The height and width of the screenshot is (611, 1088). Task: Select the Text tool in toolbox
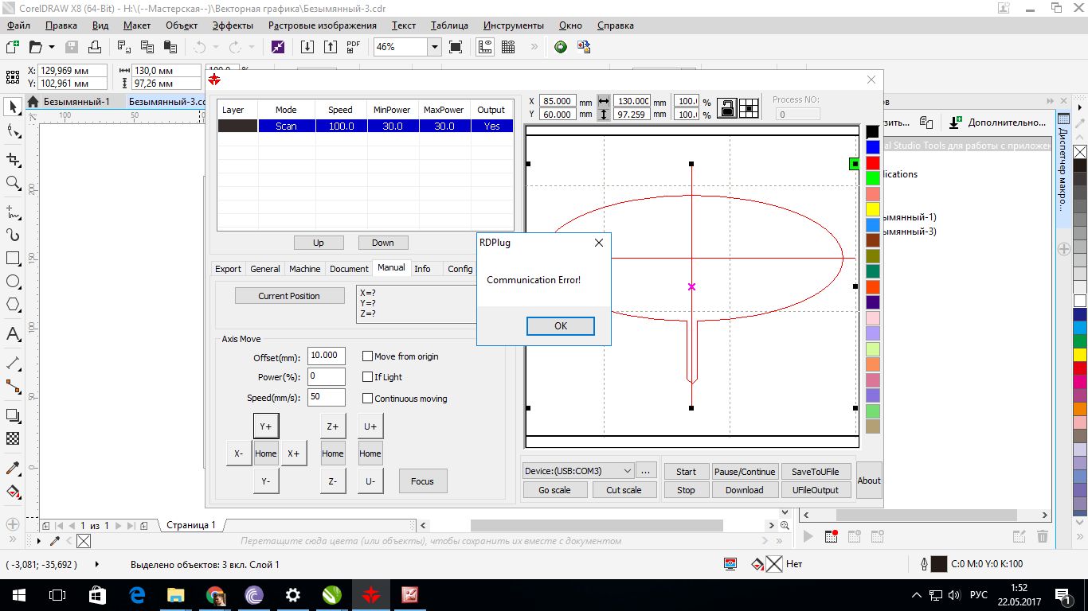(13, 333)
